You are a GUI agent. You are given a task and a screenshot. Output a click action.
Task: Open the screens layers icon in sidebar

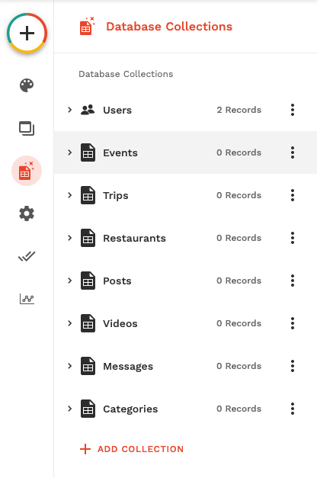(x=27, y=128)
